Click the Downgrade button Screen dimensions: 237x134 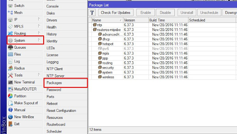tap(230, 13)
